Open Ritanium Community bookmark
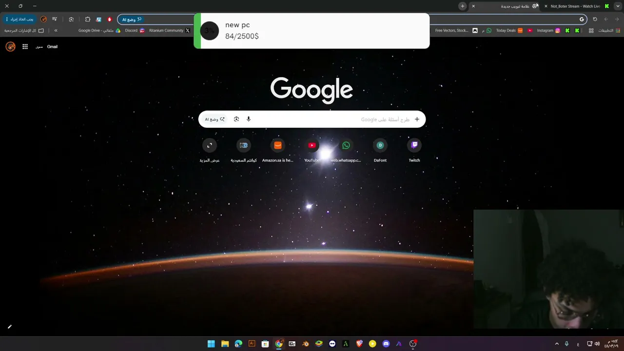The height and width of the screenshot is (351, 624). 170,30
